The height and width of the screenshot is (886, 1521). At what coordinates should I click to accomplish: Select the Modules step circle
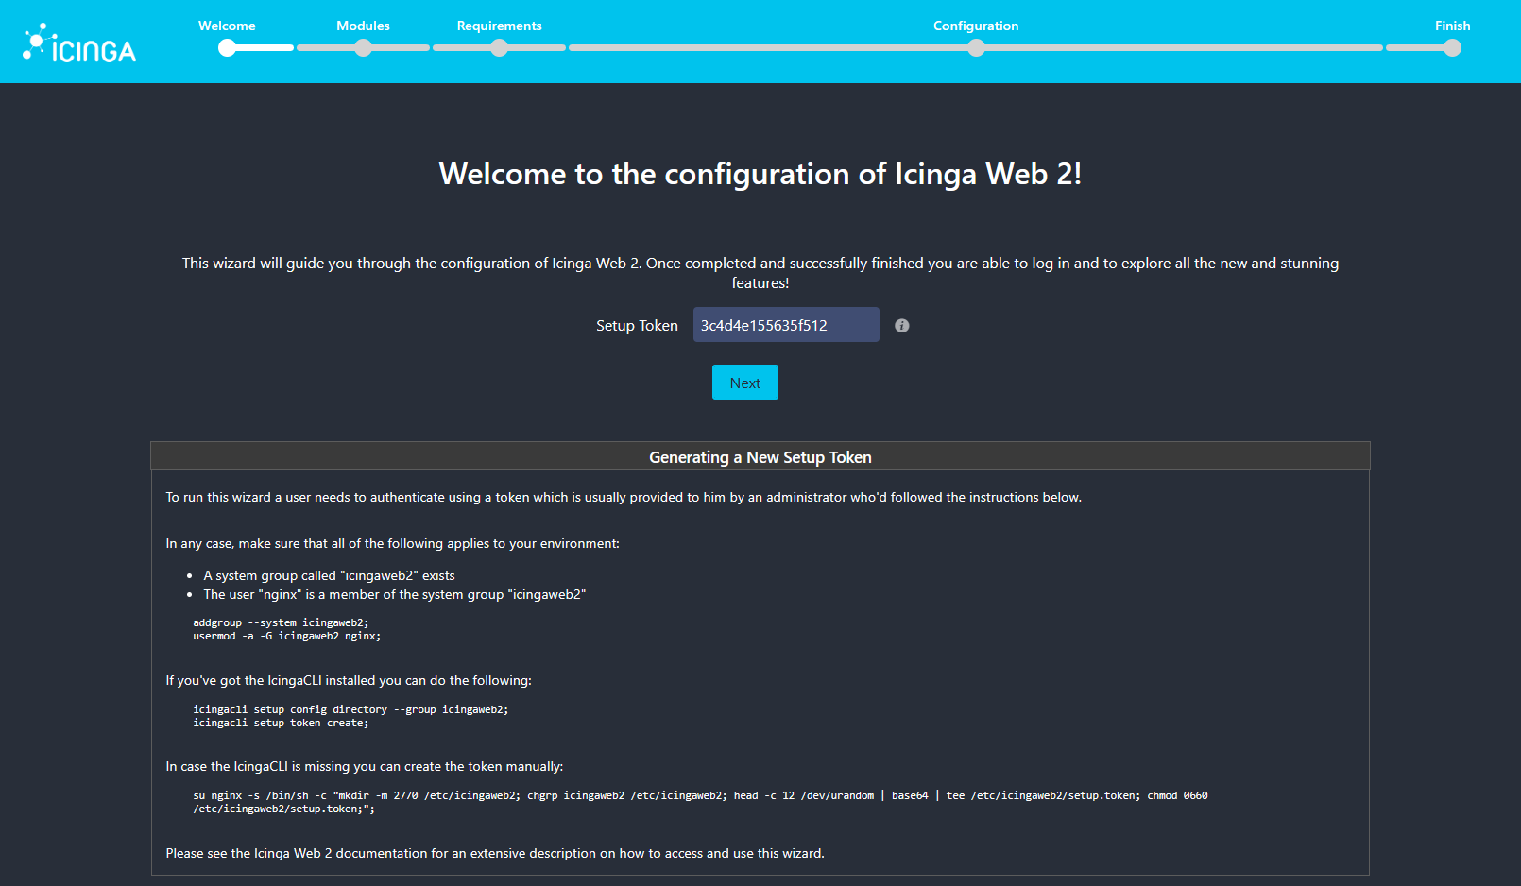tap(363, 47)
